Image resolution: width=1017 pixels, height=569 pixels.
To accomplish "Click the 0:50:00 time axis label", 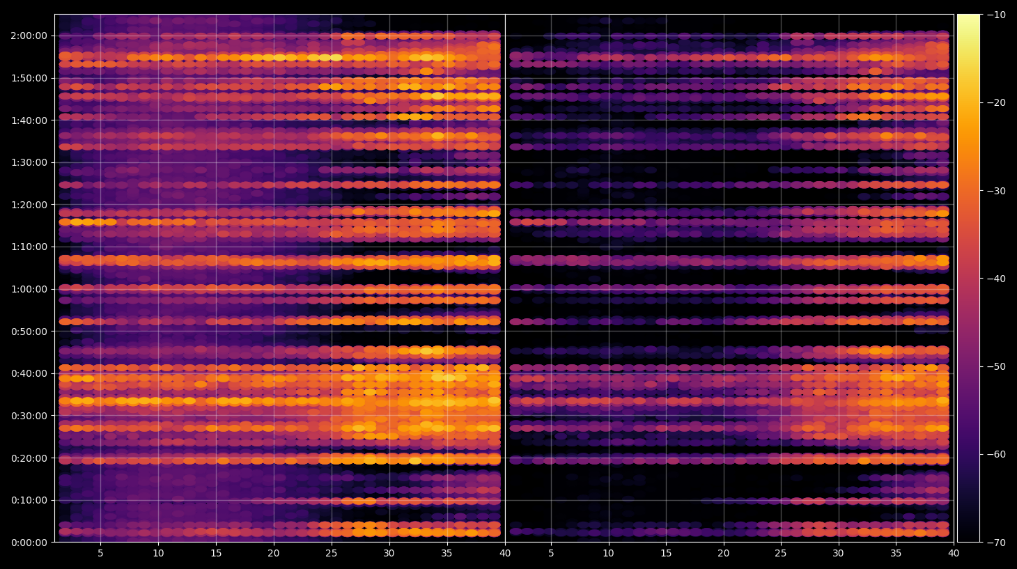I will tap(29, 332).
